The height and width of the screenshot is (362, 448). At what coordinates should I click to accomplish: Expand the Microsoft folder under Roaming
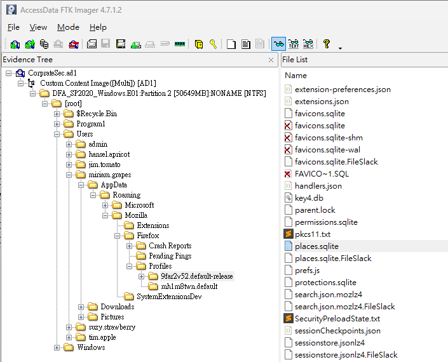coord(105,205)
